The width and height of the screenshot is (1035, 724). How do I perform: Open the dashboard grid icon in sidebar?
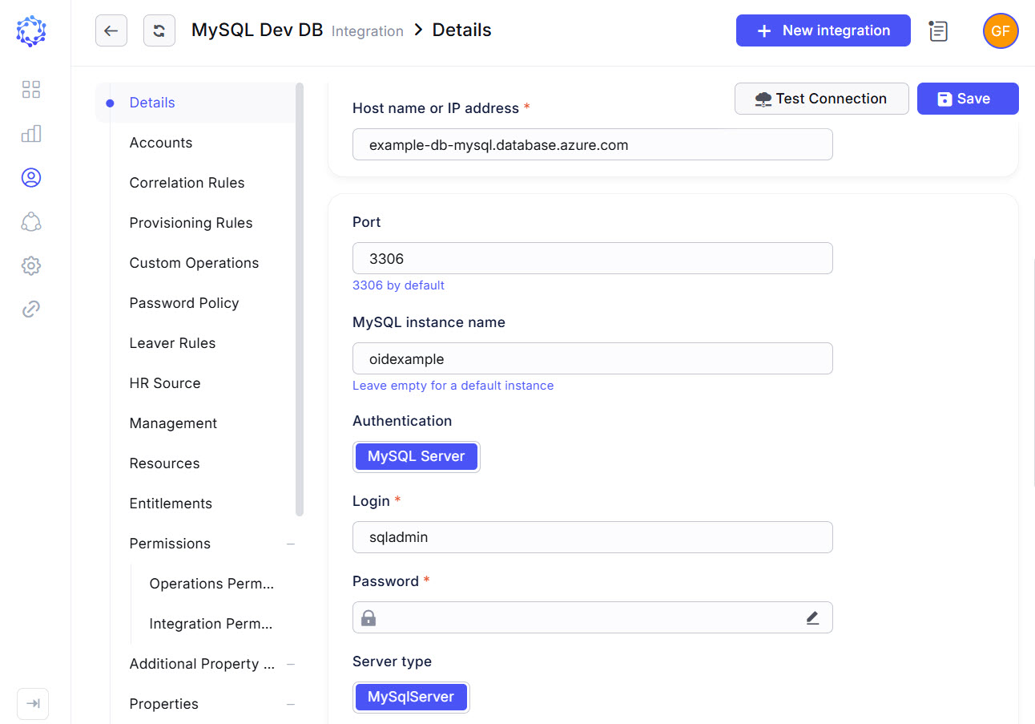(31, 89)
